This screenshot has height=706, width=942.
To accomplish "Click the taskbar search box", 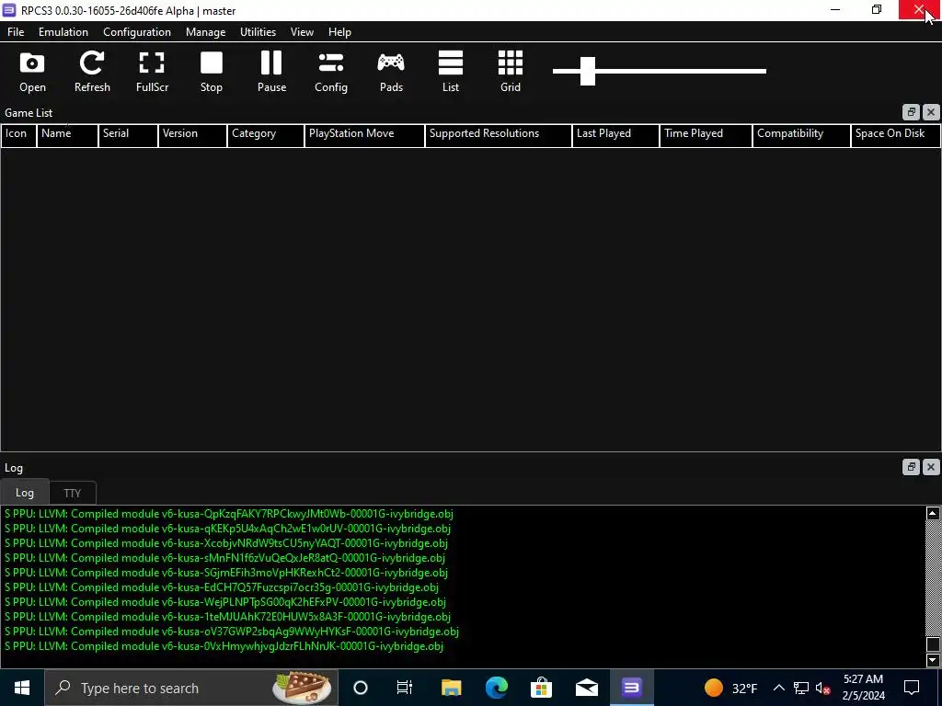I will [191, 688].
